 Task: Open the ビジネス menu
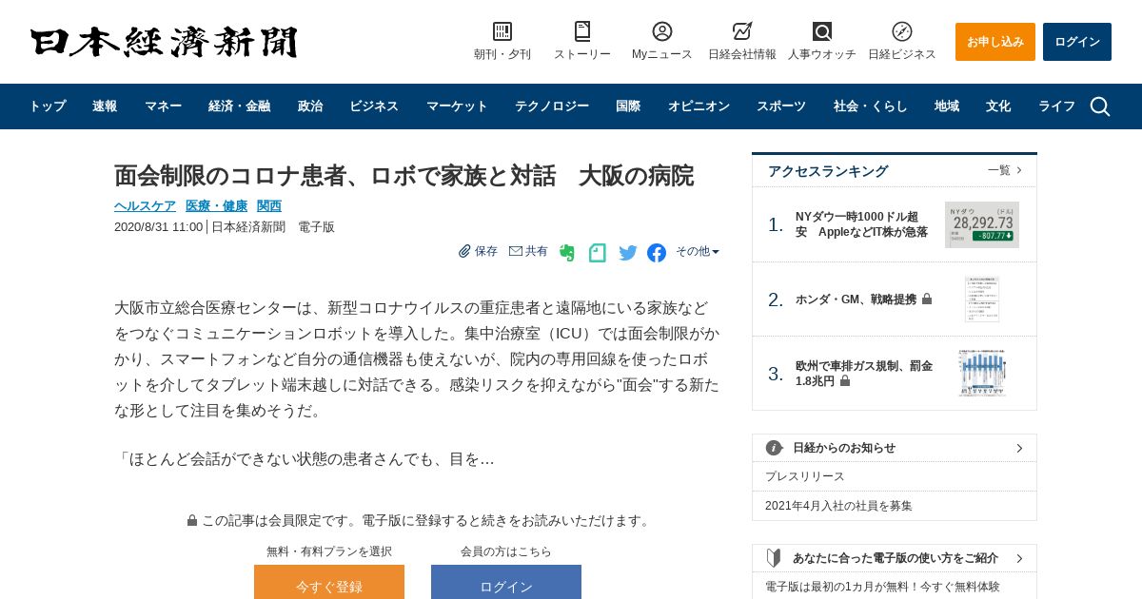(374, 106)
